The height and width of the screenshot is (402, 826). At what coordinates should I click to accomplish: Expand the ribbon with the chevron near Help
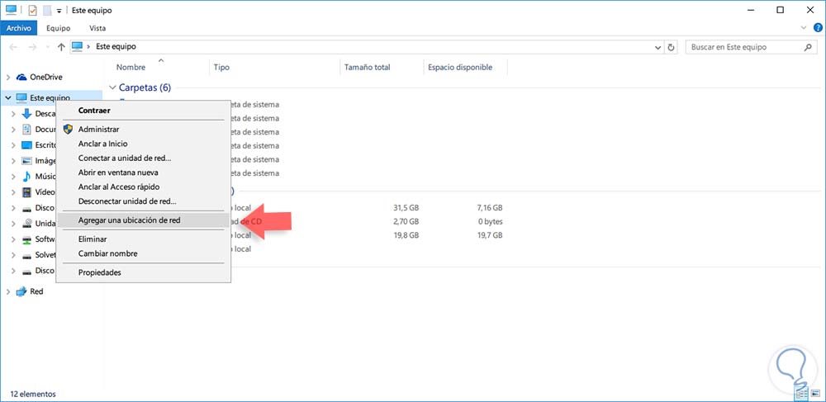(x=804, y=27)
